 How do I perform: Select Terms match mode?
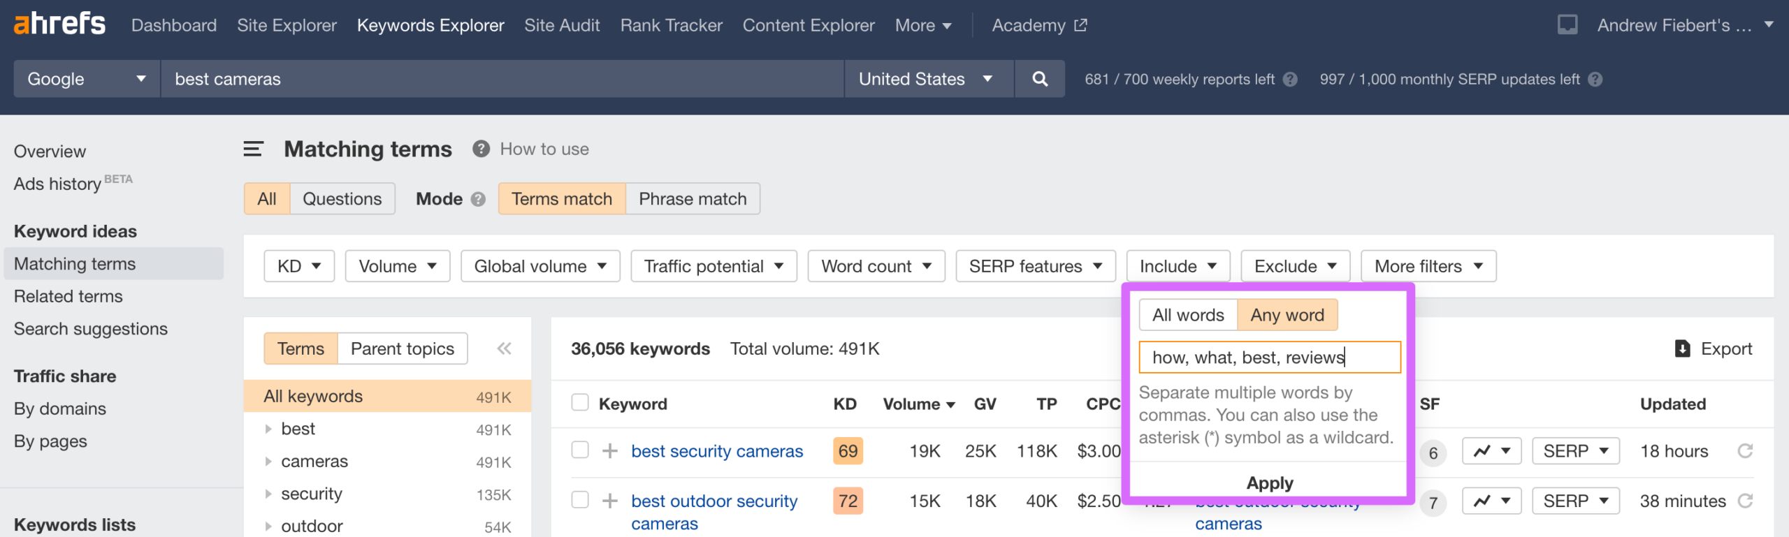pyautogui.click(x=562, y=199)
